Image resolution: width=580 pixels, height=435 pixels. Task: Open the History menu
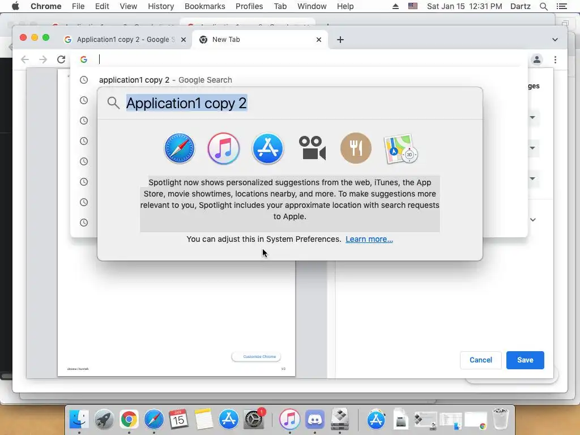pos(161,6)
